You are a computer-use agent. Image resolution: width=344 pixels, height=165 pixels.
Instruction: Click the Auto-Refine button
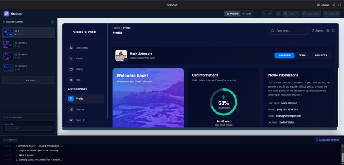(x=311, y=14)
